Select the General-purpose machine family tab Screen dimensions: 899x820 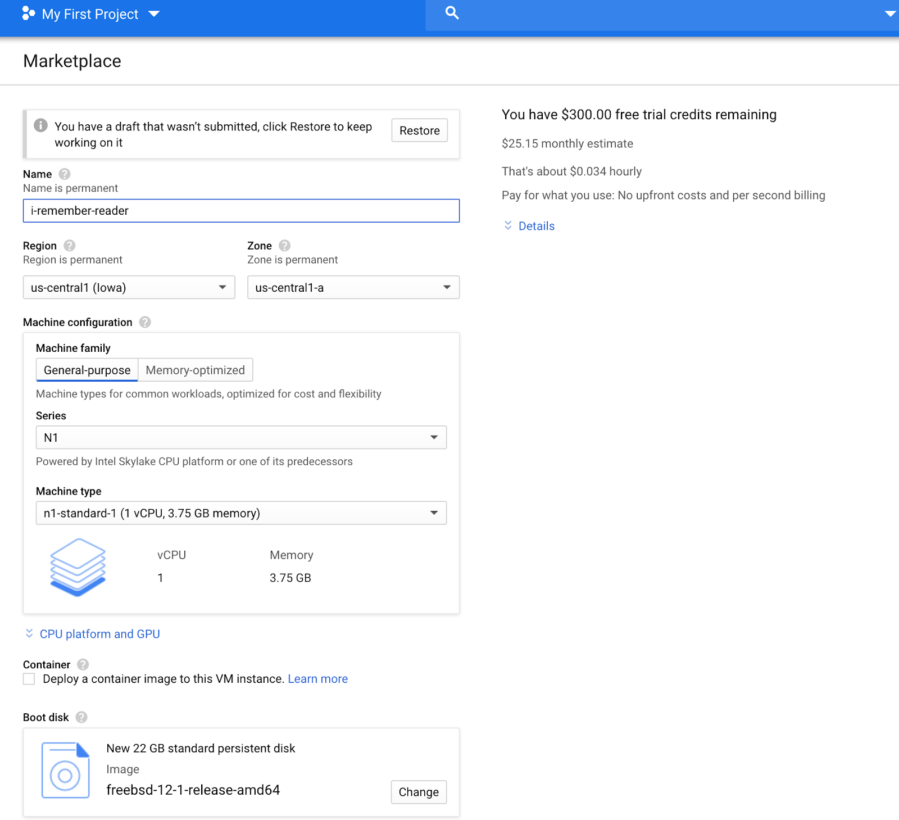[87, 370]
